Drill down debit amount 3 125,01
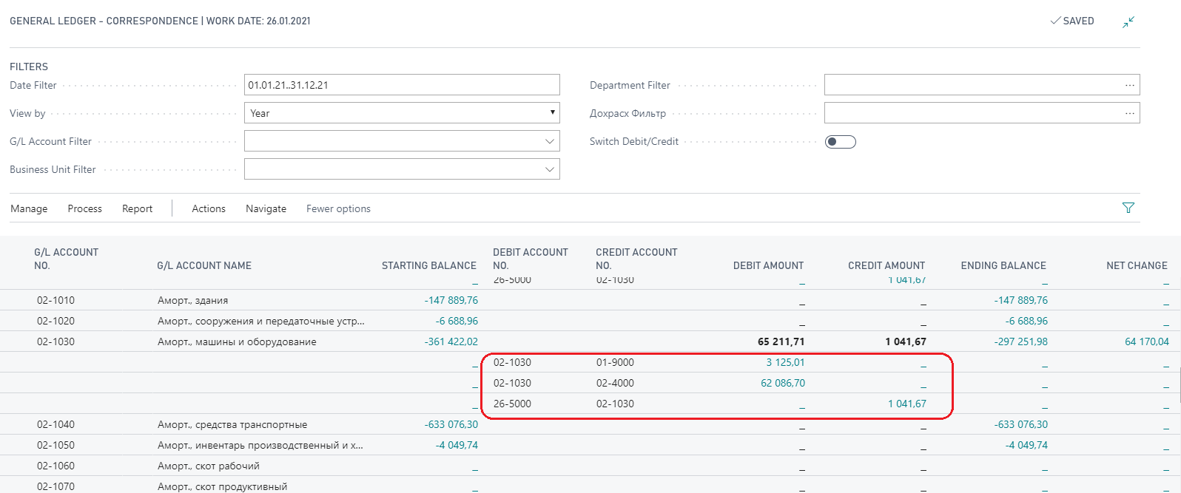1181x493 pixels. [x=785, y=362]
